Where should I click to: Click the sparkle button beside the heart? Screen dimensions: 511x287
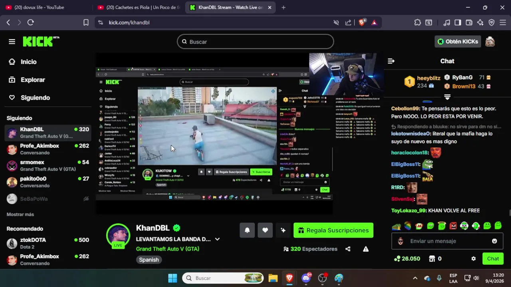(x=283, y=230)
